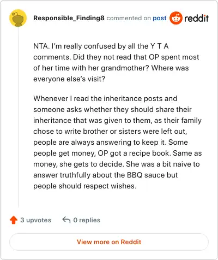
Task: Open the blue "post" link
Action: [x=160, y=18]
